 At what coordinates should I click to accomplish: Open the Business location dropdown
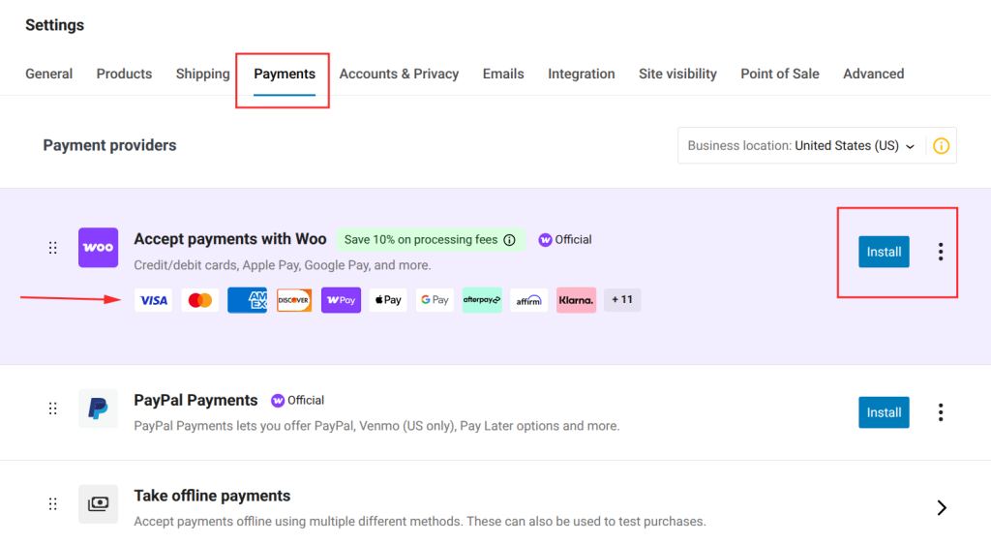[x=802, y=146]
